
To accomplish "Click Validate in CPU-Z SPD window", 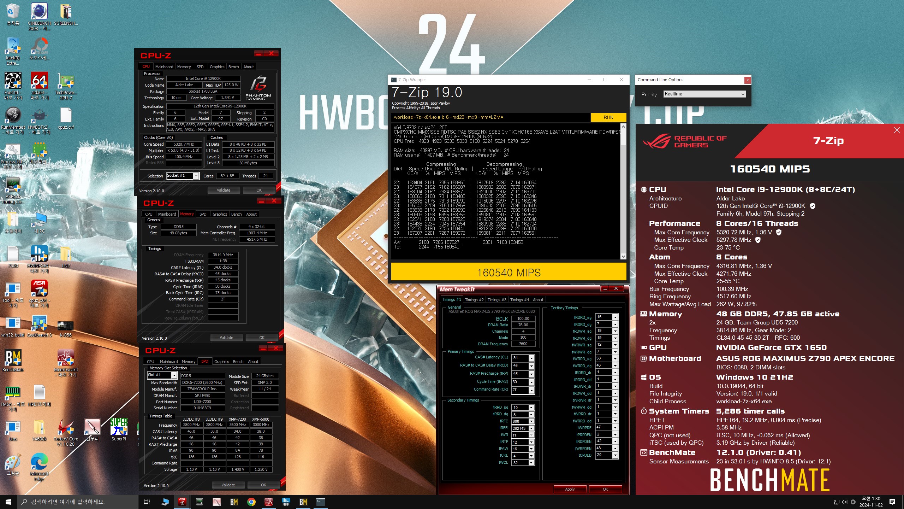I will 228,485.
